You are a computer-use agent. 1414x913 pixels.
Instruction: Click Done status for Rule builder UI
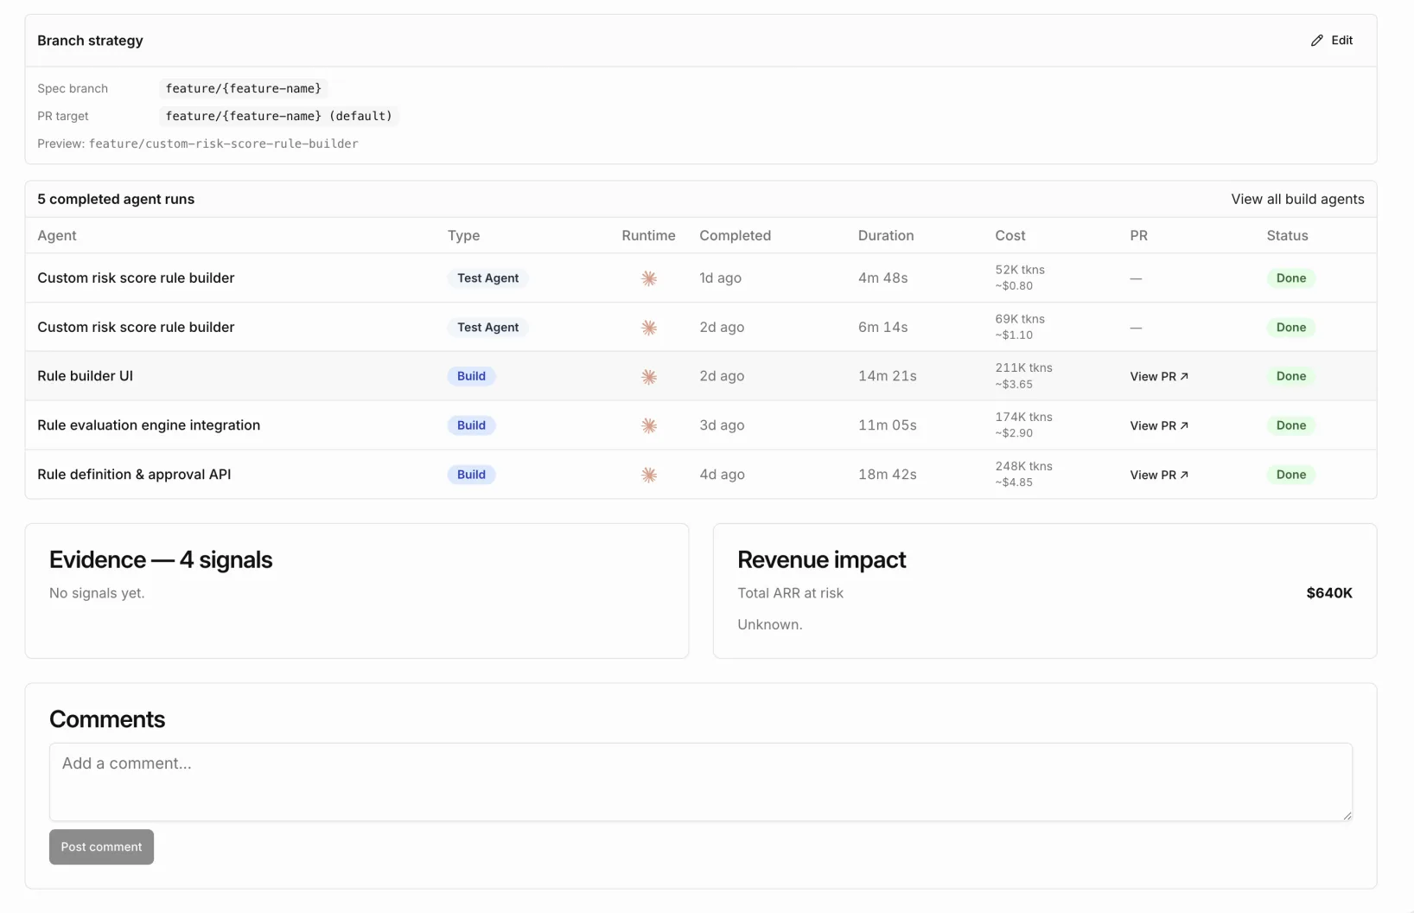click(1290, 376)
